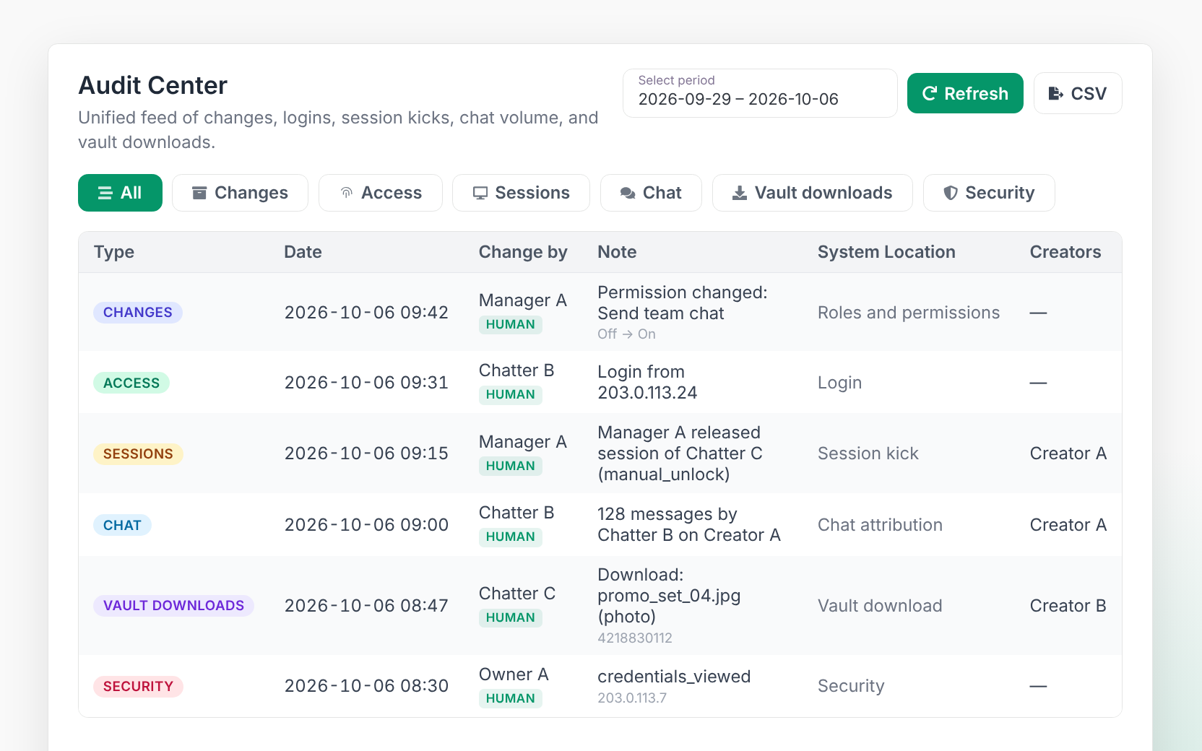Click the ACCESS type badge
This screenshot has height=751, width=1202.
point(131,383)
